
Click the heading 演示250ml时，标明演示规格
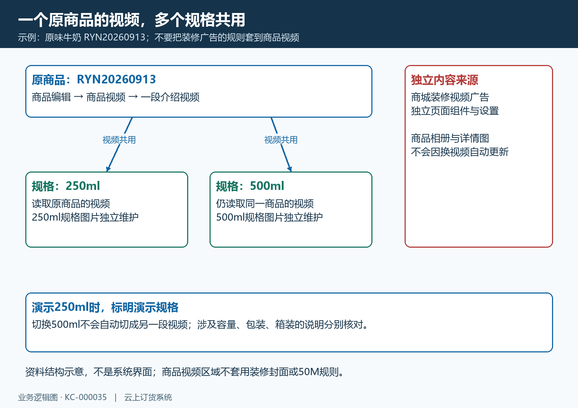[x=105, y=307]
